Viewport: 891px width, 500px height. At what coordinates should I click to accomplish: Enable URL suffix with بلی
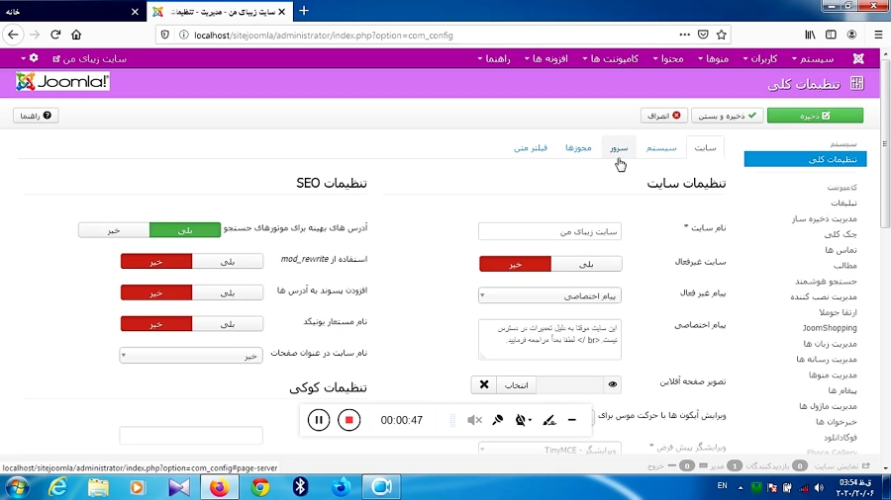pyautogui.click(x=228, y=292)
